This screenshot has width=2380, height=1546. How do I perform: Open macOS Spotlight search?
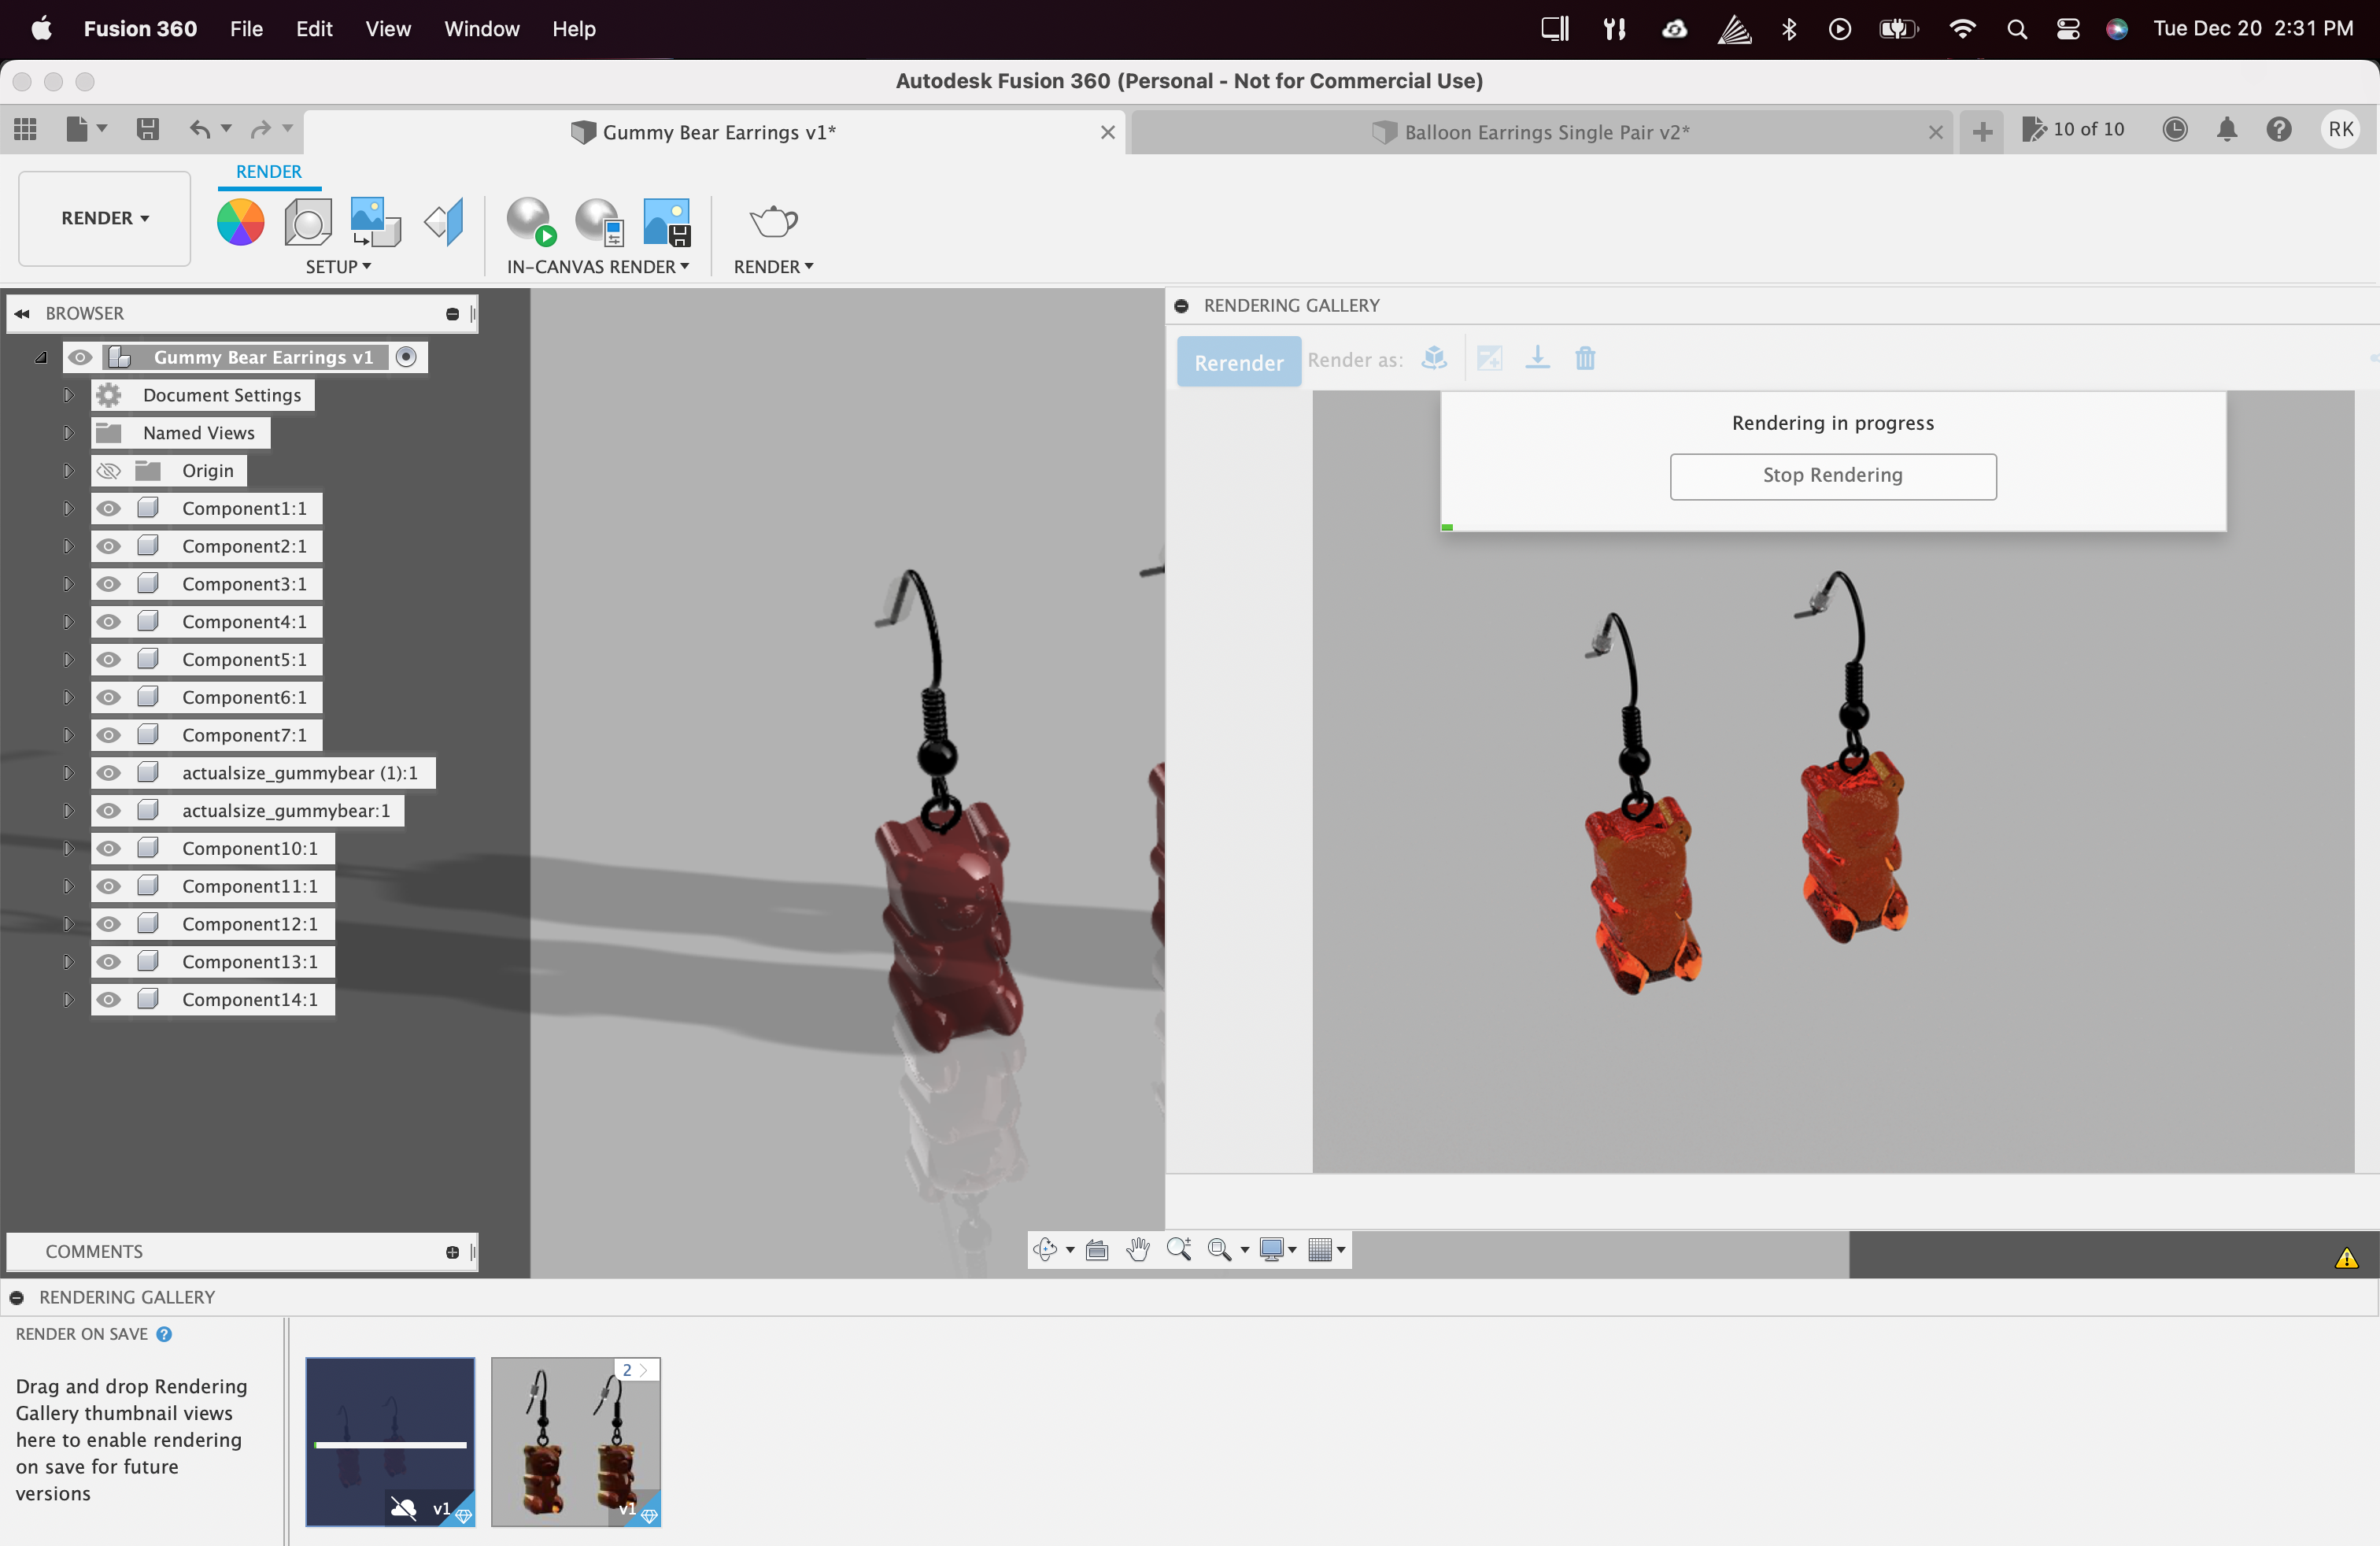(2016, 29)
